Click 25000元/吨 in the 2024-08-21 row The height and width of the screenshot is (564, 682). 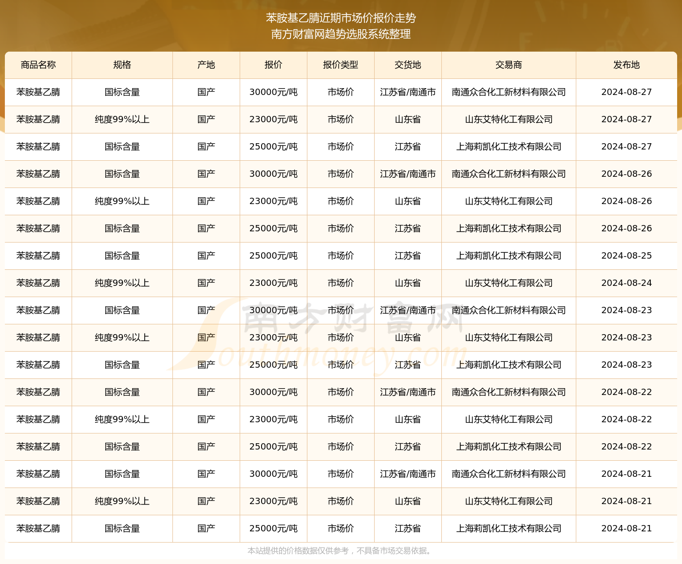pos(273,528)
